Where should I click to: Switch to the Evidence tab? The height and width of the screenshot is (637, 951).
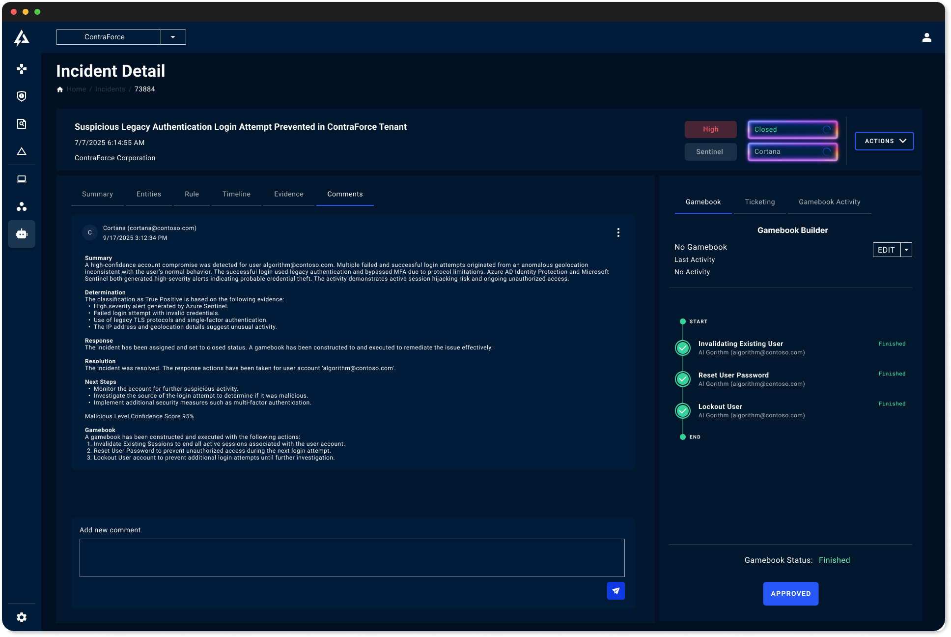coord(288,194)
